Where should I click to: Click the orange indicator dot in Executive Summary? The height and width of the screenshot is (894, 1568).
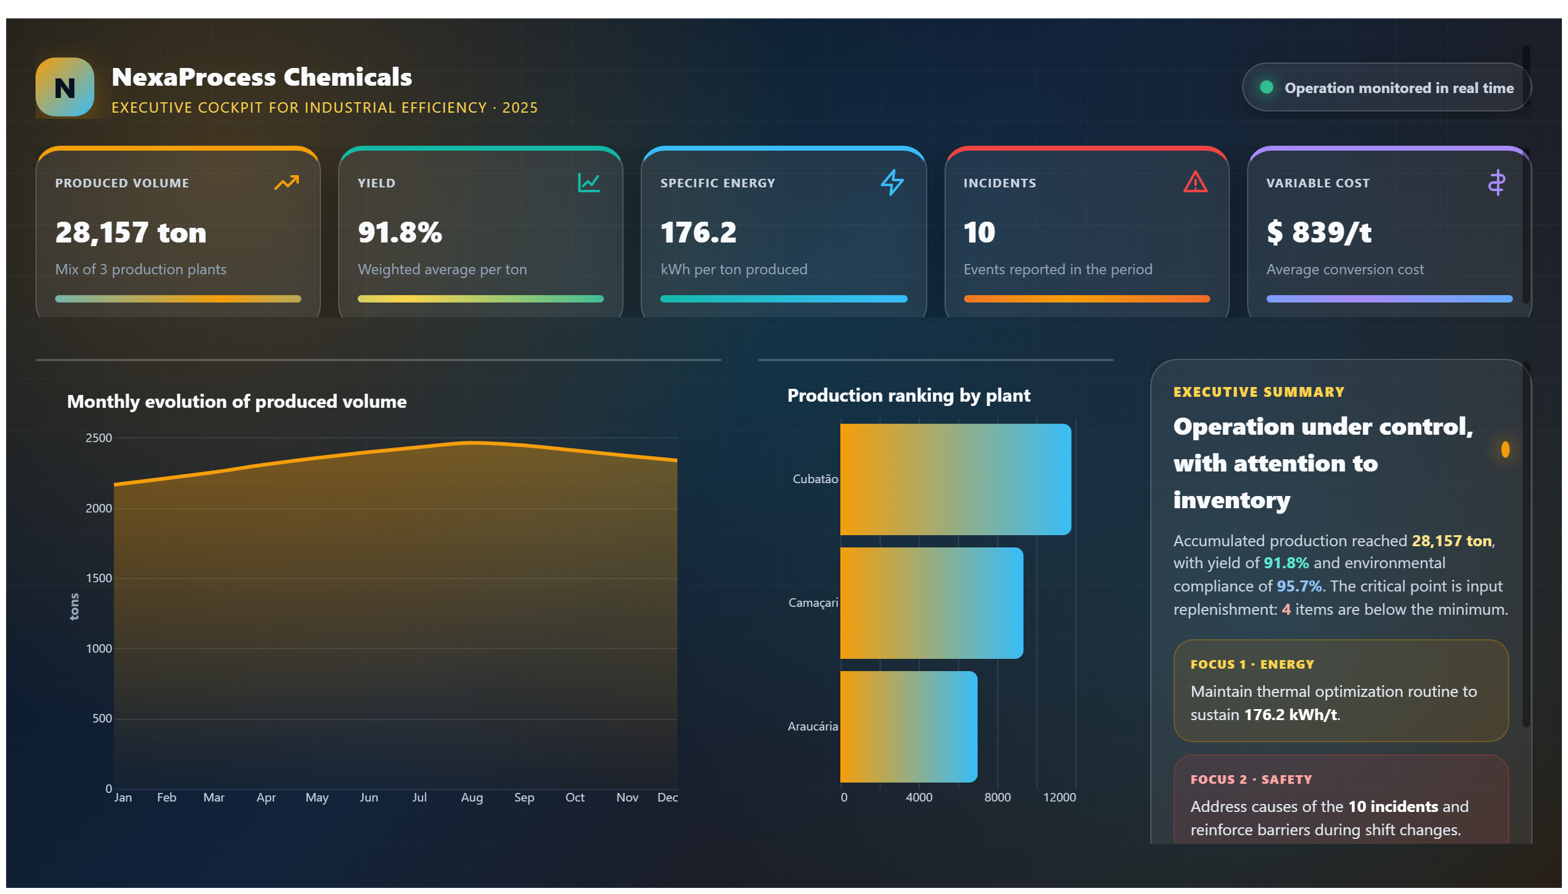[x=1505, y=449]
